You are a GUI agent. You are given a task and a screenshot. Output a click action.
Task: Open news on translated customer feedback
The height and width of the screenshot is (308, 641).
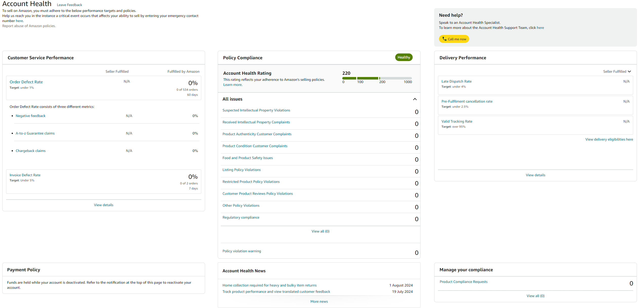tap(276, 292)
